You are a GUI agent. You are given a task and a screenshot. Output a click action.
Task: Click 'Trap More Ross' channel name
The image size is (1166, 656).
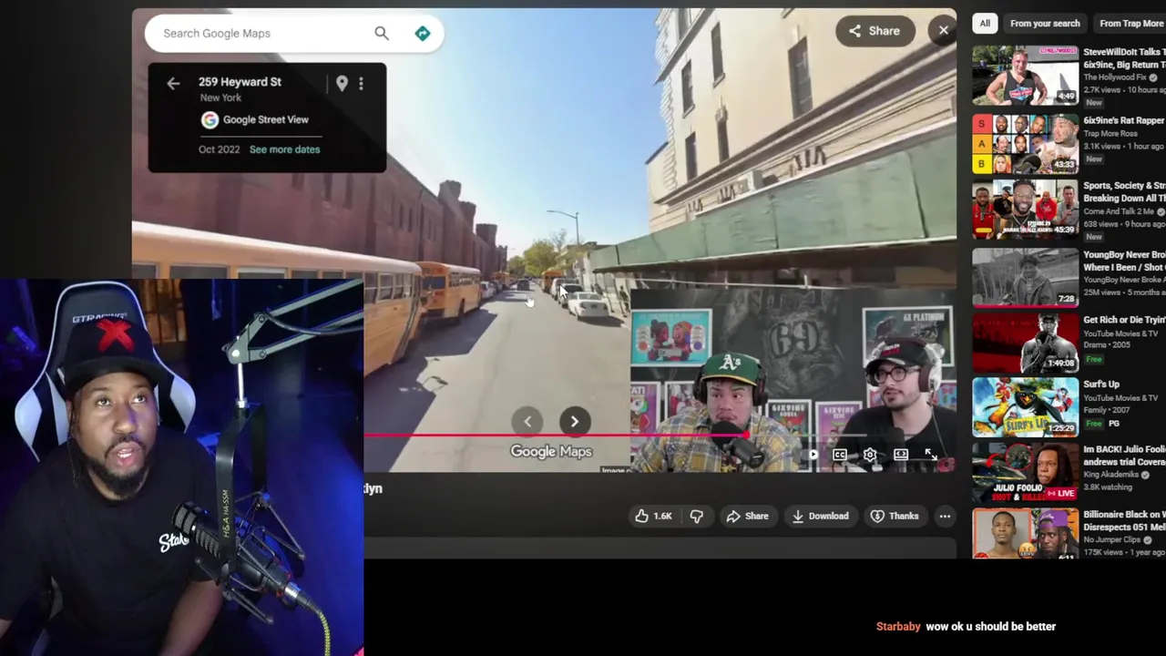tap(1110, 134)
